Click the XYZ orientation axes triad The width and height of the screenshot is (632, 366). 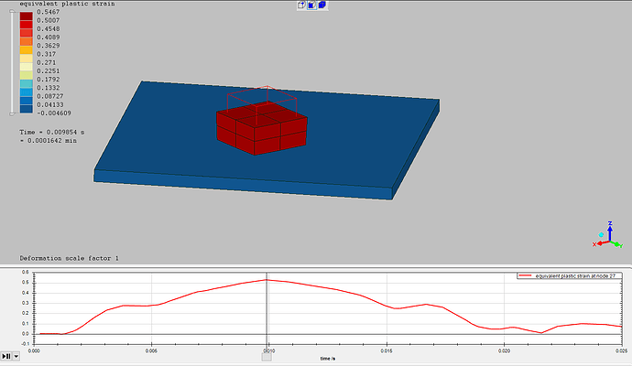[608, 235]
